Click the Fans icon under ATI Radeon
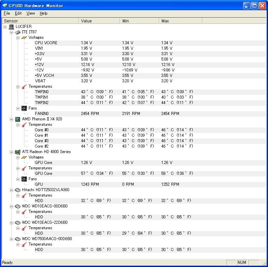Screen dimensions: 268x267 pos(24,179)
